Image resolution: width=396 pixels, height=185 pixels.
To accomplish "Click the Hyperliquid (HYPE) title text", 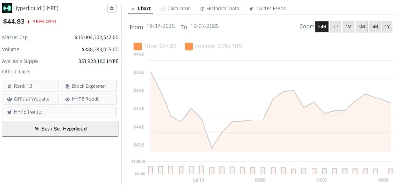I will pos(36,8).
